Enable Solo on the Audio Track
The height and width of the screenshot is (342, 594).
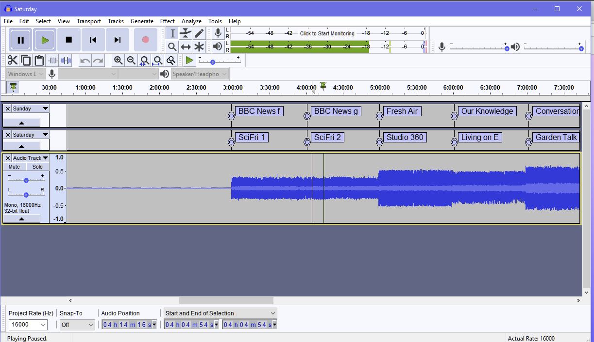[x=37, y=166]
